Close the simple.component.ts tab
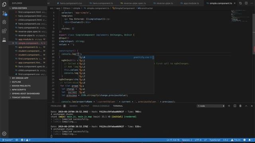Screen dimensions: 255x143 (235, 3)
